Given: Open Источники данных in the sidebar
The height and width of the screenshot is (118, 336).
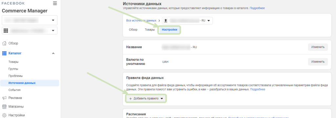Looking at the screenshot, I should pos(30,83).
